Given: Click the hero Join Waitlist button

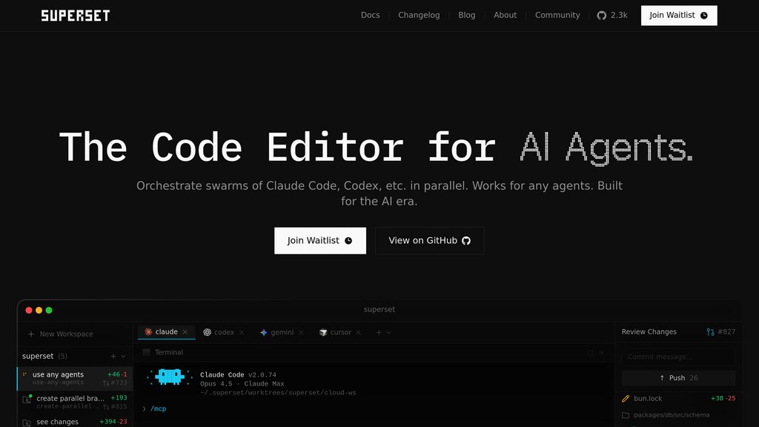Looking at the screenshot, I should click(319, 240).
